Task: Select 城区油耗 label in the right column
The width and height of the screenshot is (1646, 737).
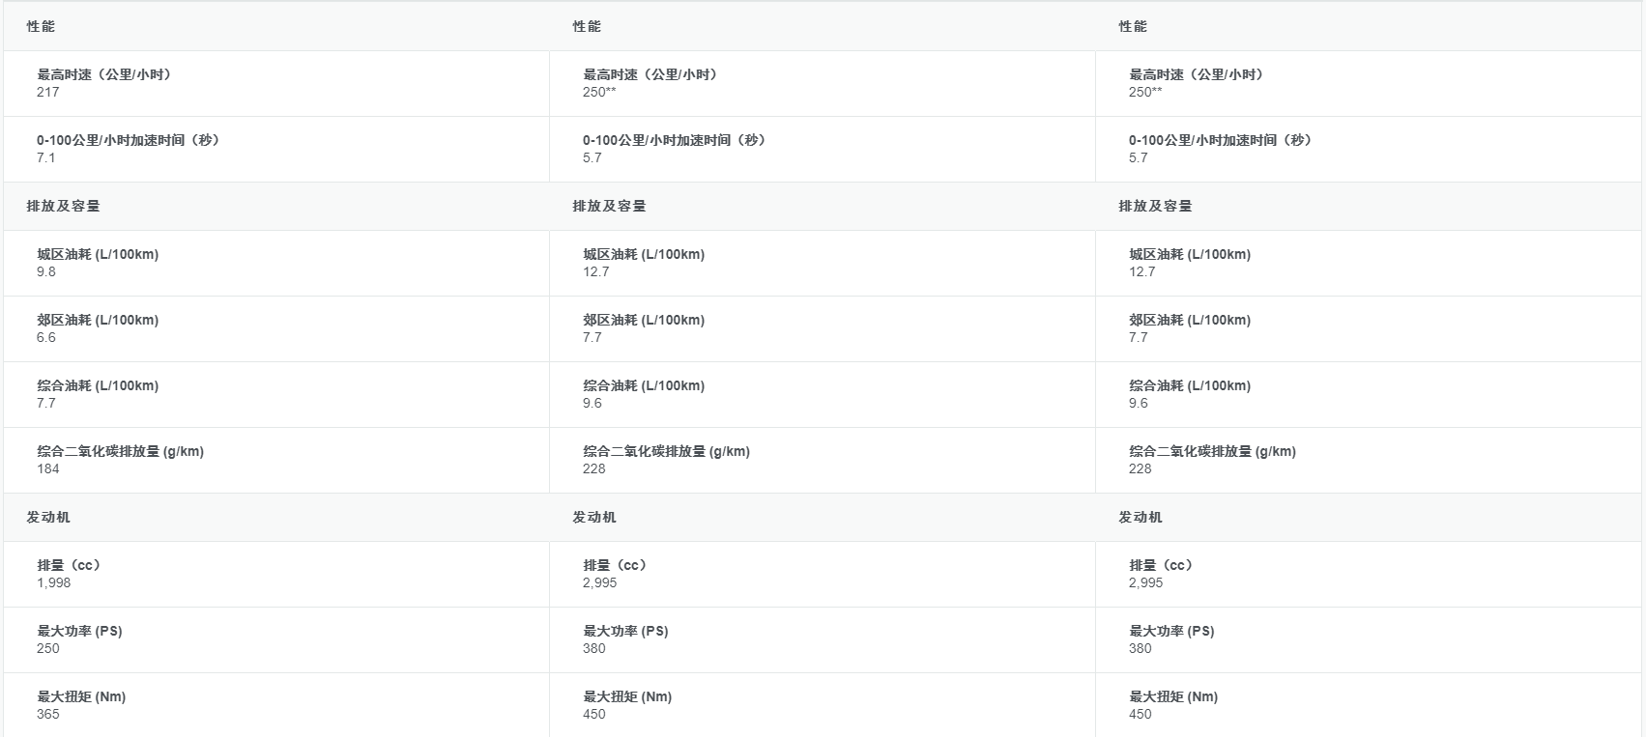Action: click(1190, 254)
